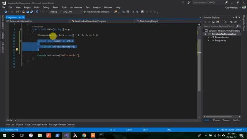The image size is (247, 139).
Task: Collapse the foreach block outlining box
Action: pos(21,41)
